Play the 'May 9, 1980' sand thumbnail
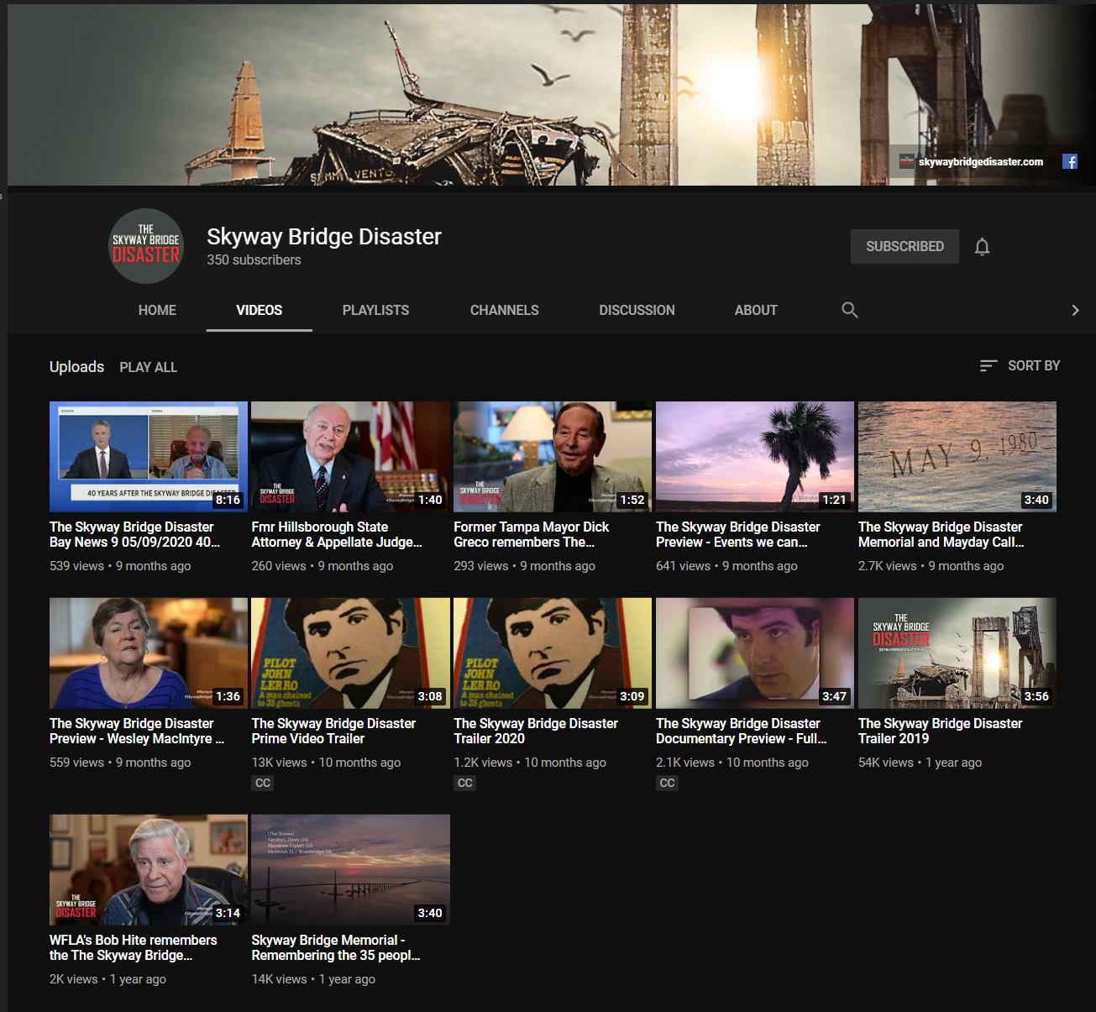The image size is (1096, 1012). point(957,457)
